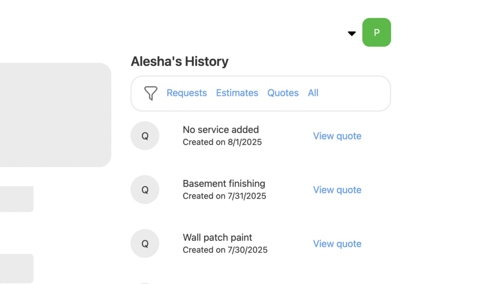The width and height of the screenshot is (477, 284).
Task: Select the Estimates filter tab
Action: pos(237,93)
